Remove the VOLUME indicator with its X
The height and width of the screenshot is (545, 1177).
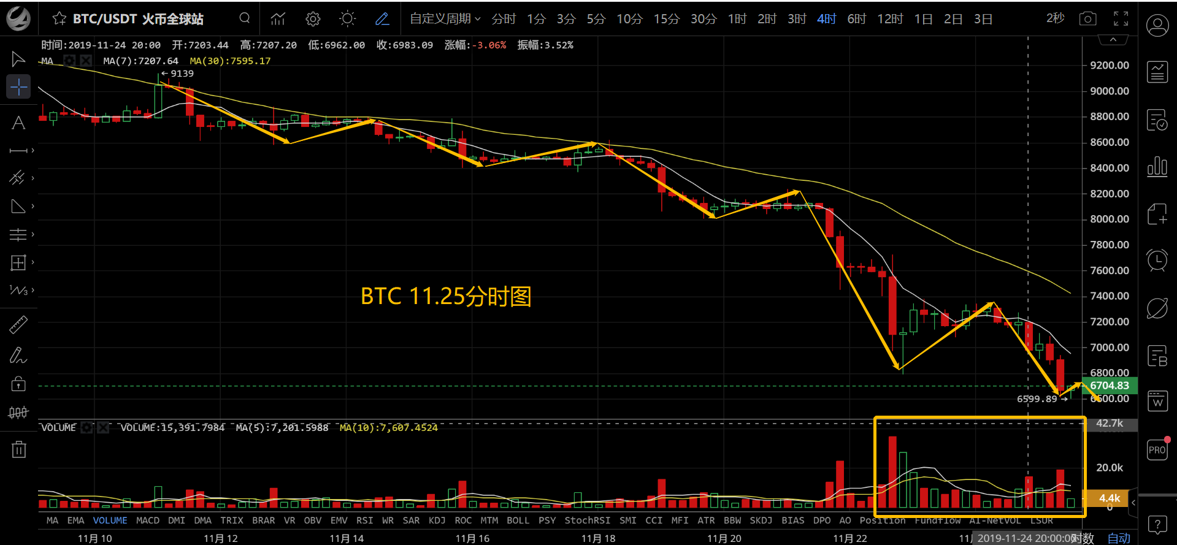click(103, 427)
